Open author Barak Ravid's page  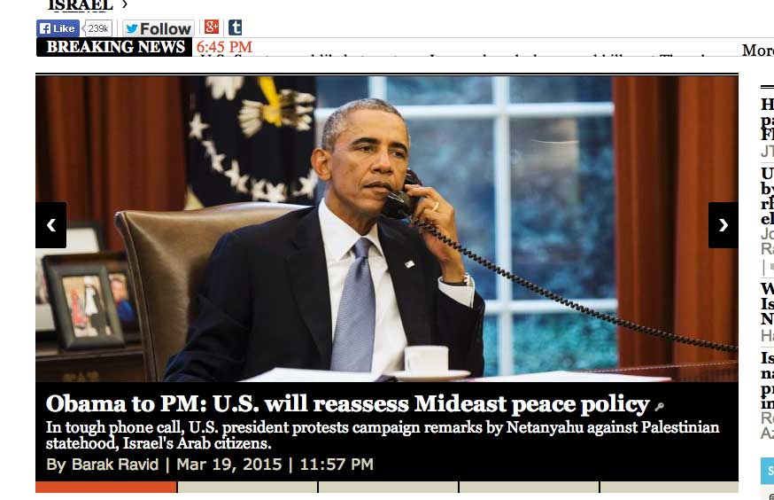pos(115,465)
